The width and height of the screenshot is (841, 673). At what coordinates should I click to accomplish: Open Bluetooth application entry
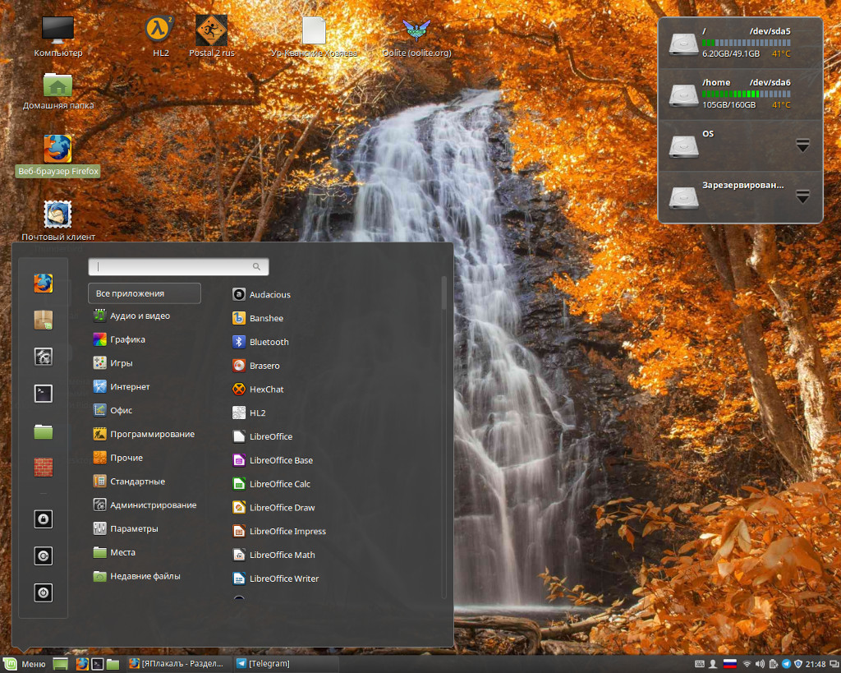[x=260, y=342]
